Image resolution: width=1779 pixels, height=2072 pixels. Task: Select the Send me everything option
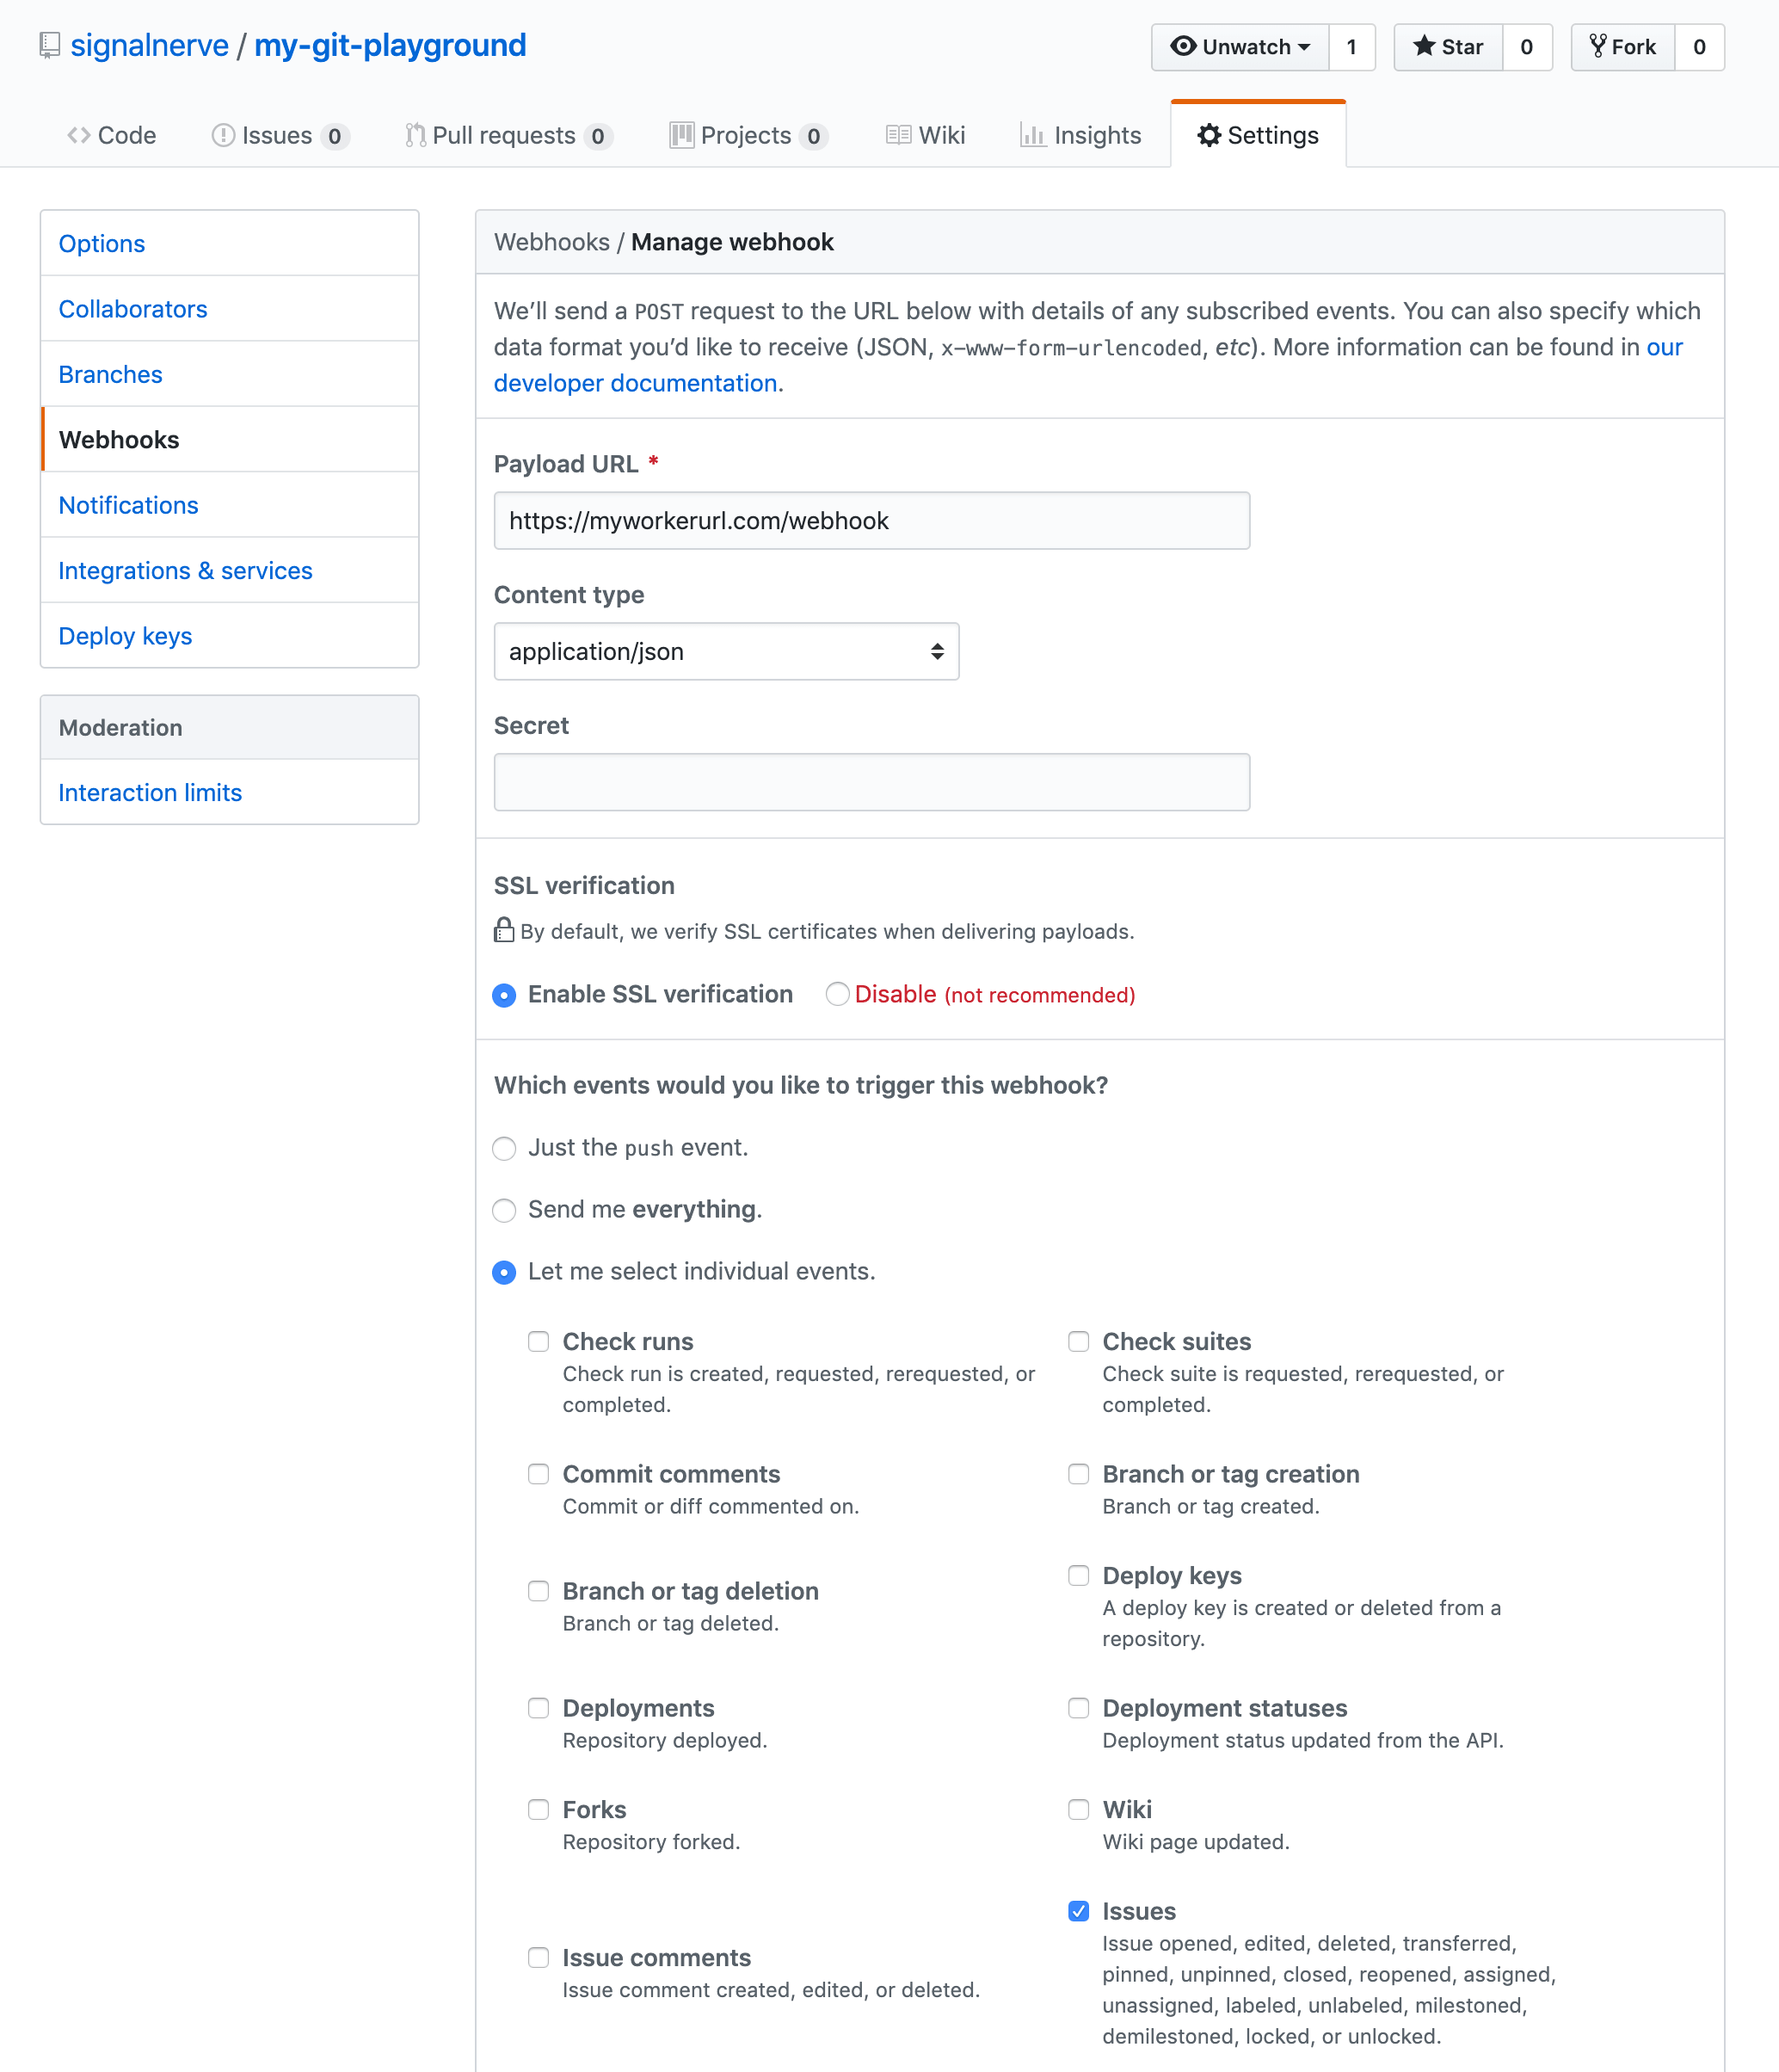click(504, 1210)
